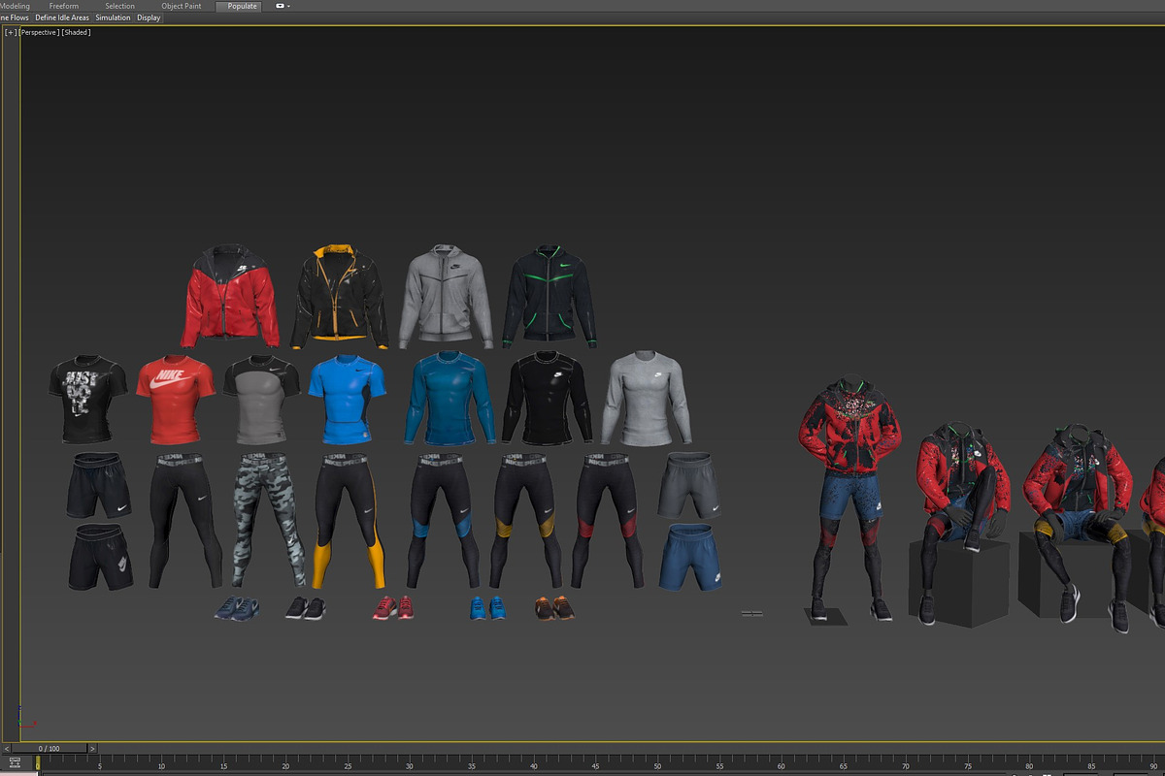Open the mini curve editor icon
Viewport: 1165px width, 776px height.
pyautogui.click(x=16, y=764)
